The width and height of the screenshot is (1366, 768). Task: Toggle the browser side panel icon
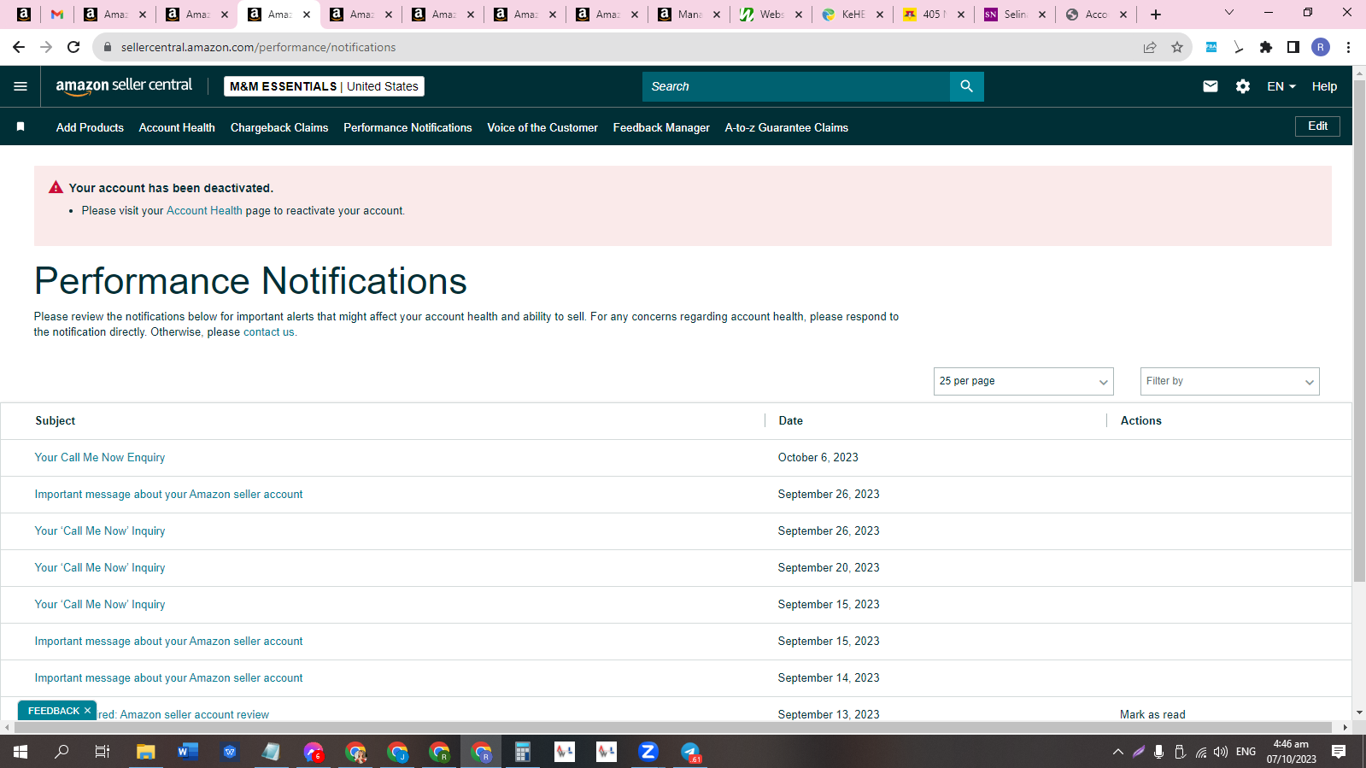pos(1293,47)
